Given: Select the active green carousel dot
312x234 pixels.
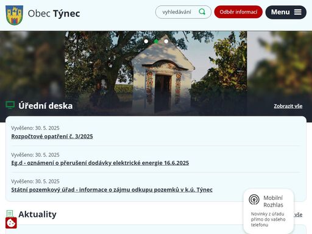Looking at the screenshot, I should click(156, 41).
